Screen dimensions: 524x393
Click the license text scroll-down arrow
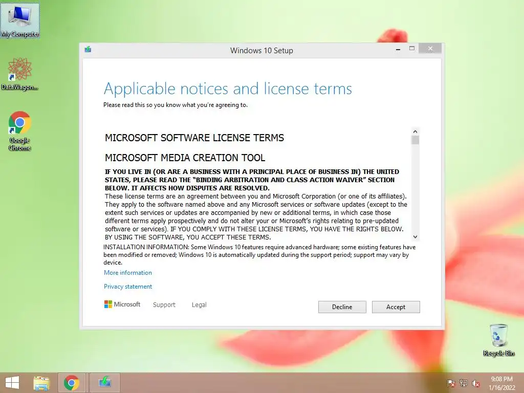point(415,236)
